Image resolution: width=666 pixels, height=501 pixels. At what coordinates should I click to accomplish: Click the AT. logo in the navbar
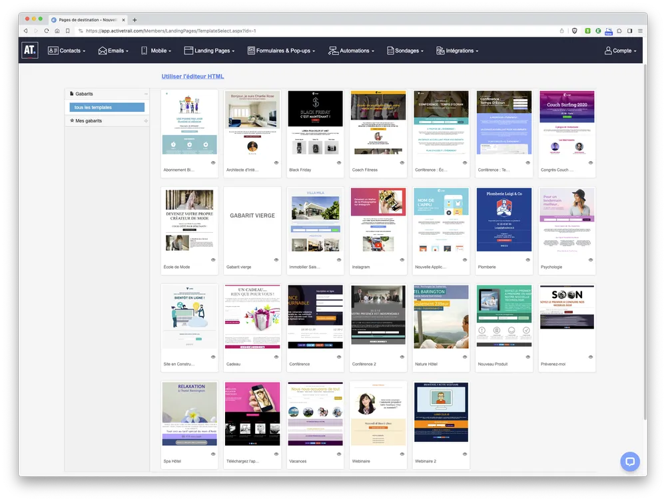(x=30, y=50)
